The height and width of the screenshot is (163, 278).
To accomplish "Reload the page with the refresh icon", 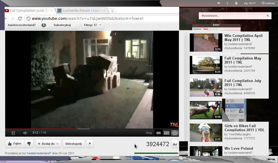I will coord(20,18).
